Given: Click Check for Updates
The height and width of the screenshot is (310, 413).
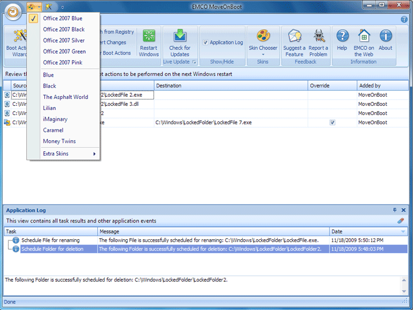Looking at the screenshot, I should click(x=179, y=44).
